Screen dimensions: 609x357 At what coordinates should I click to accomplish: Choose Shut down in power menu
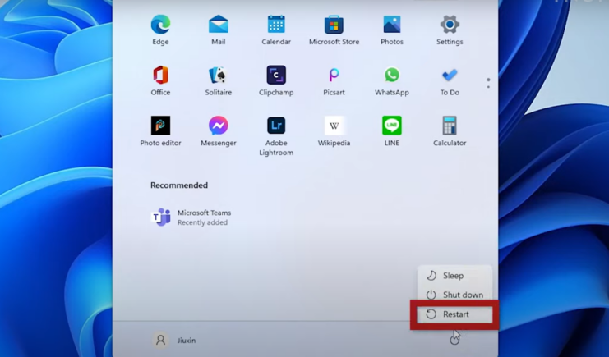(x=454, y=295)
